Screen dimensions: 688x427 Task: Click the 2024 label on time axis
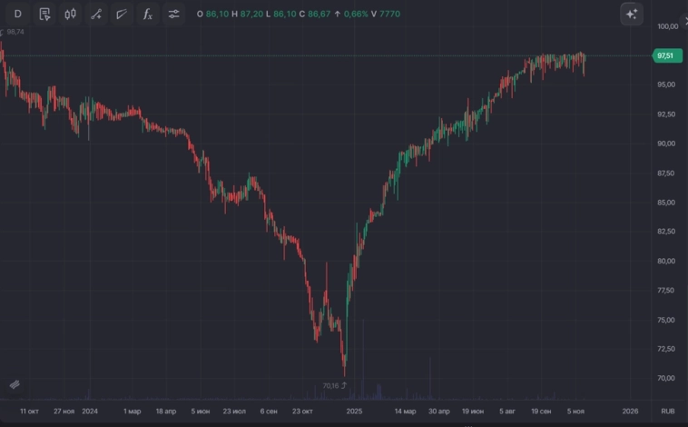90,411
